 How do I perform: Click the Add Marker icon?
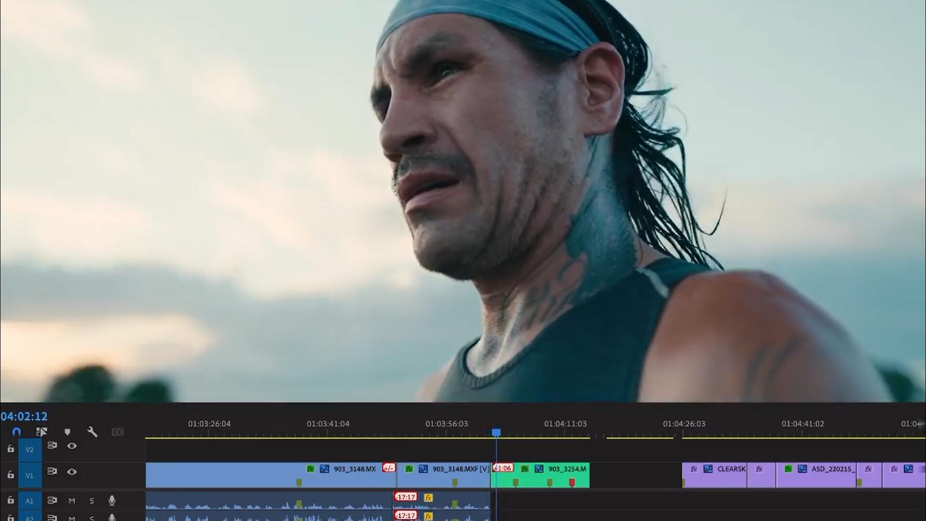pyautogui.click(x=68, y=432)
